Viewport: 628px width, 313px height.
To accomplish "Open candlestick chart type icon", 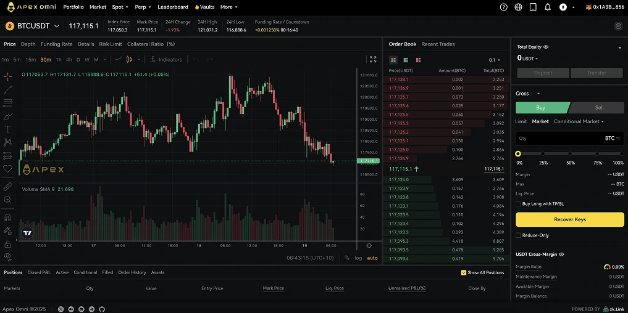I will [x=129, y=60].
